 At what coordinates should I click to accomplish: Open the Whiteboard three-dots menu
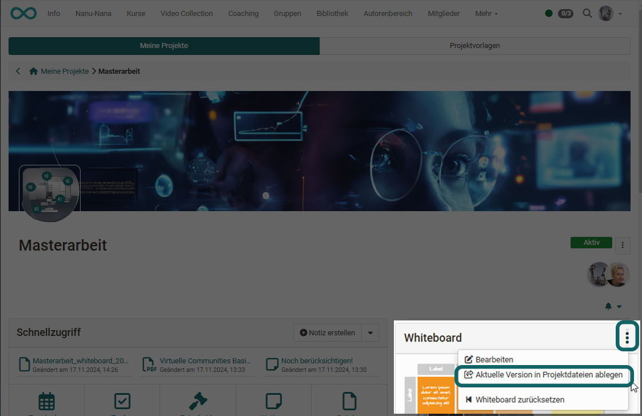(627, 338)
